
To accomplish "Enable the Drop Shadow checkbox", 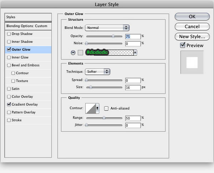I will coord(9,34).
